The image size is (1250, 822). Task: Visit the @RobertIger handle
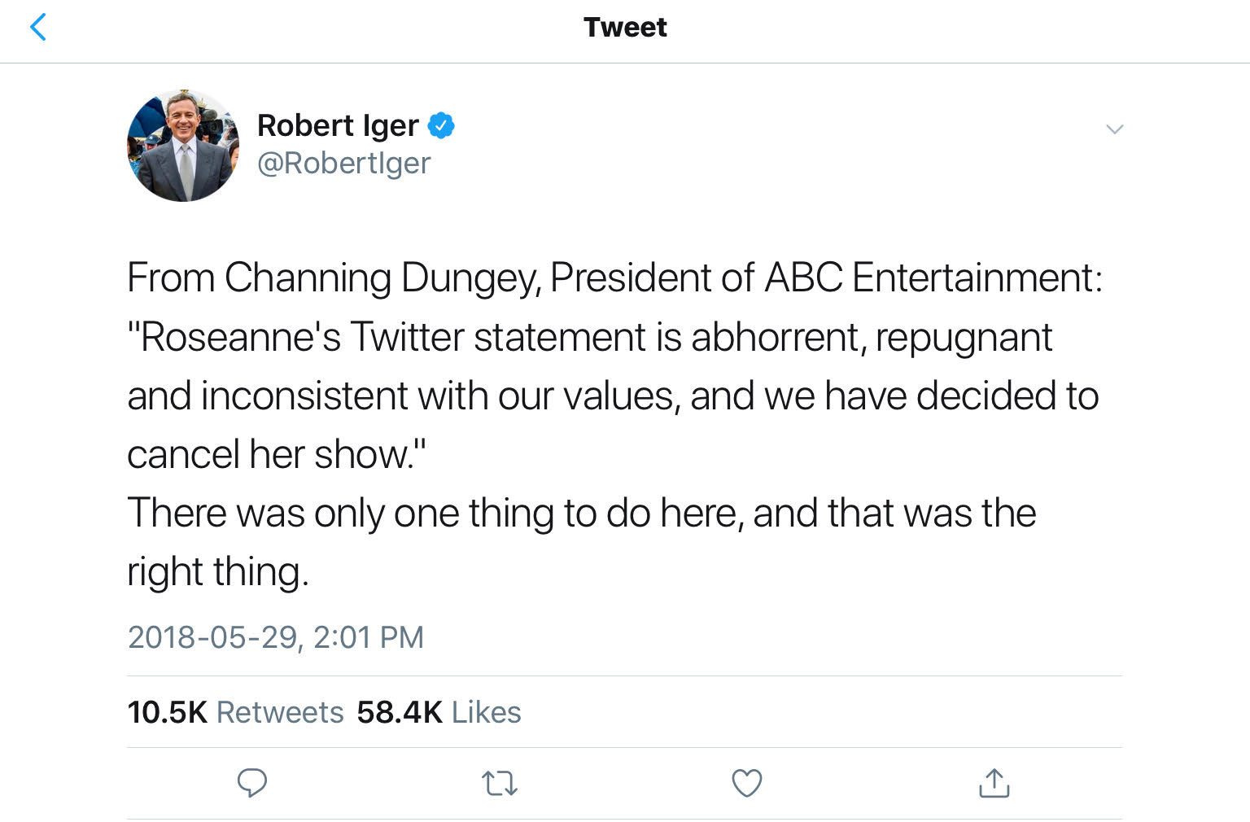click(x=343, y=163)
